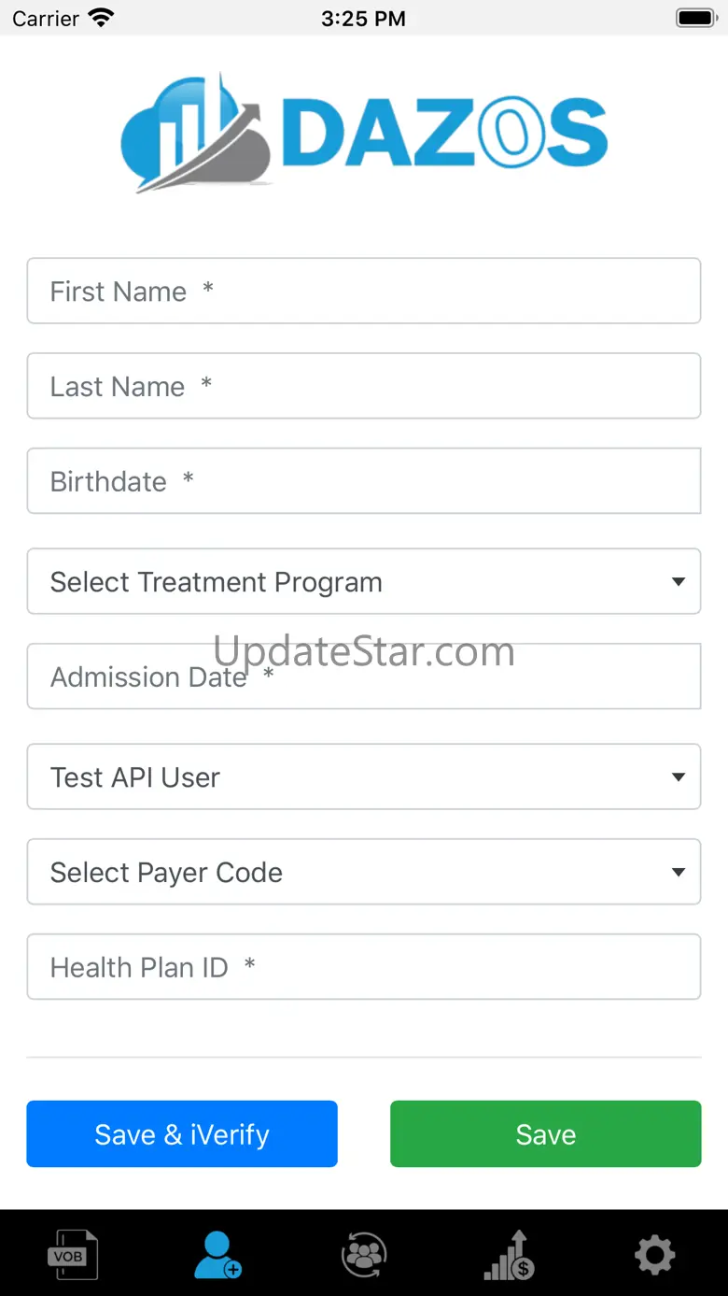Click the Save & iVerify button
The width and height of the screenshot is (728, 1296).
[182, 1133]
